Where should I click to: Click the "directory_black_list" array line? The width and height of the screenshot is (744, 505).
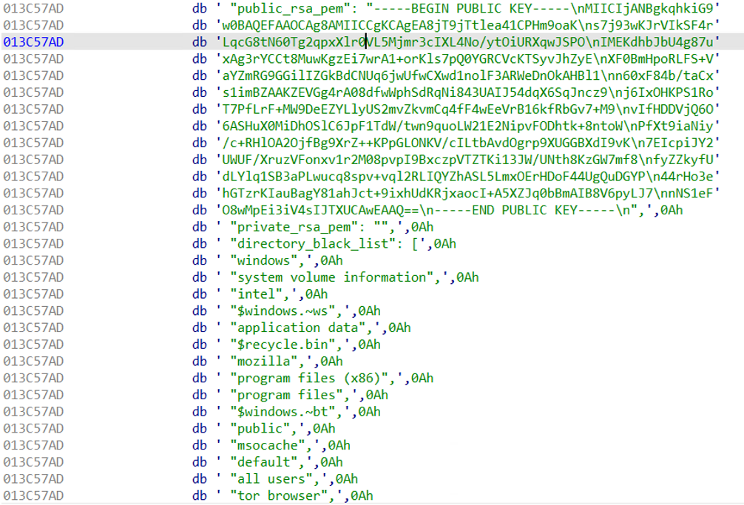[x=333, y=244]
